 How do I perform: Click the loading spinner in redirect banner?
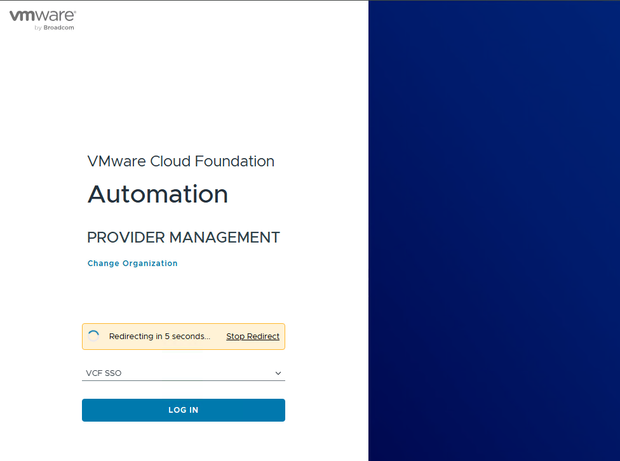click(x=93, y=336)
